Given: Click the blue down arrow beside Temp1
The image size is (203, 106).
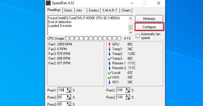Looking at the screenshot, I should (x=109, y=49).
